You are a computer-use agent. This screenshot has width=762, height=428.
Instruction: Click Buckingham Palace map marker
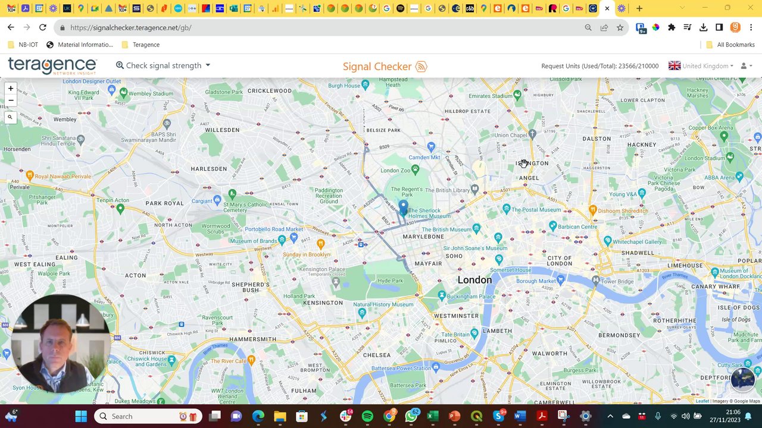[441, 295]
